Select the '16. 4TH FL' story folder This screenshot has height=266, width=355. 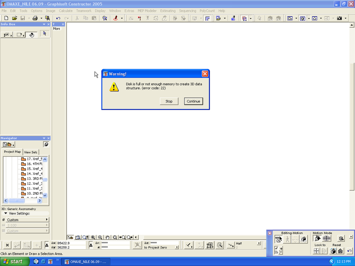click(32, 164)
